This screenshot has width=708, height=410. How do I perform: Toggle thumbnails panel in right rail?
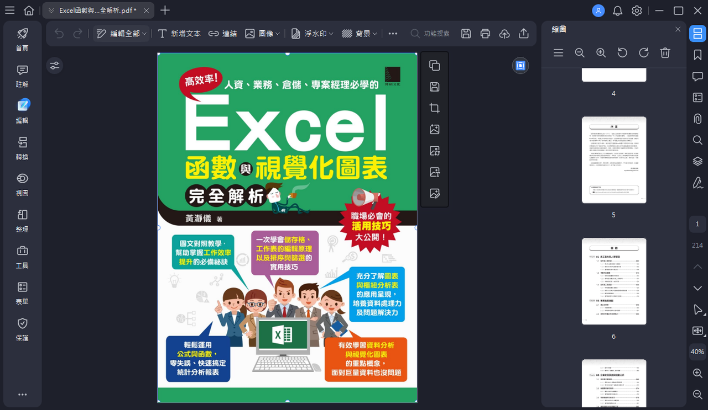click(x=697, y=34)
